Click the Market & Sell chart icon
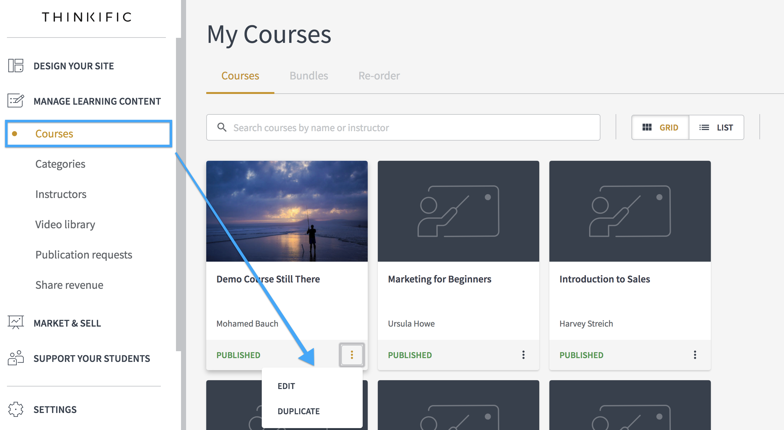 click(16, 322)
